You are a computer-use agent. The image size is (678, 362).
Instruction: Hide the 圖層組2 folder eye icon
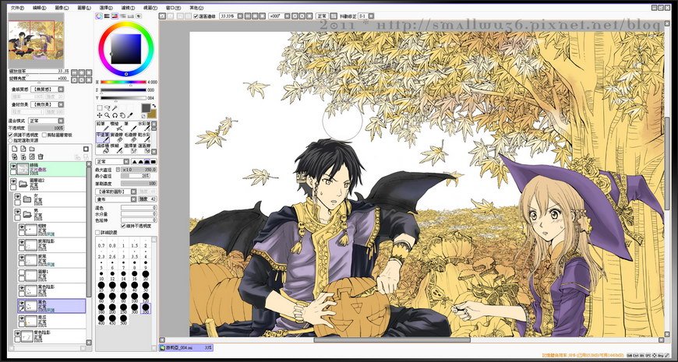(13, 182)
